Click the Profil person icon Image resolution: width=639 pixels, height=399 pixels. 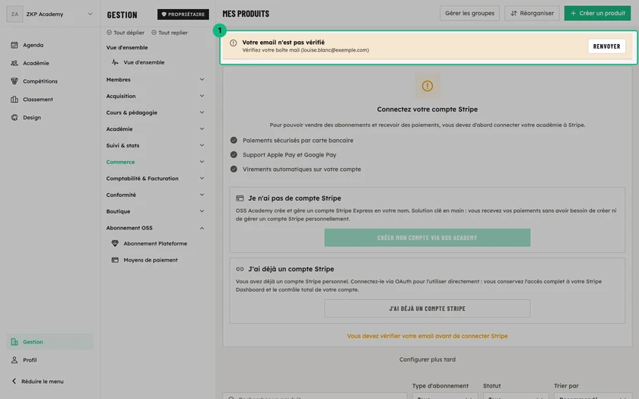[x=14, y=360]
